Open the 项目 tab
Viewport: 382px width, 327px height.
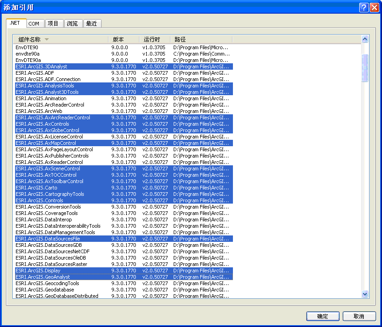[54, 24]
